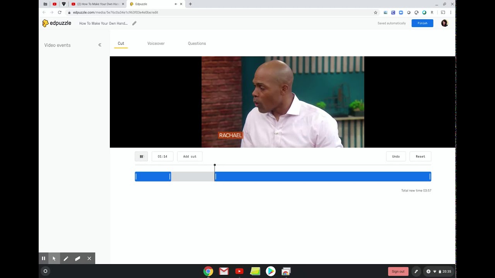Mute the Edpuzzle tab via the speaker icon
This screenshot has width=495, height=278.
[x=176, y=4]
